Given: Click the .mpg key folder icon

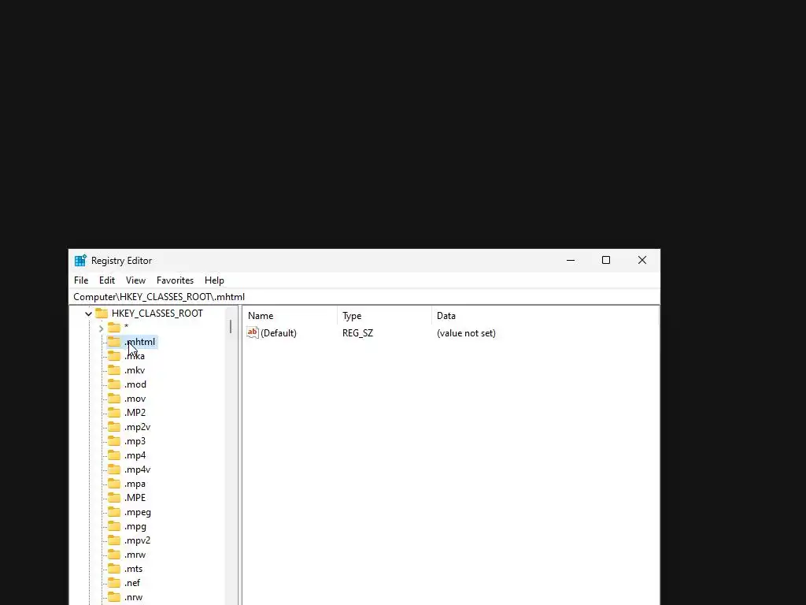Looking at the screenshot, I should (x=114, y=526).
